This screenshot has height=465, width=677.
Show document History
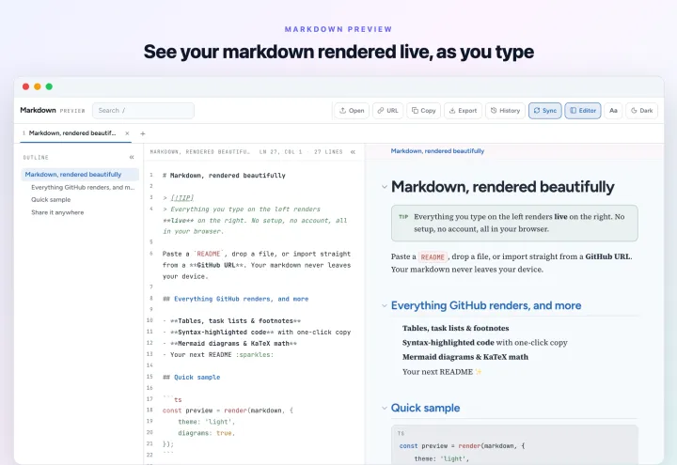point(505,111)
